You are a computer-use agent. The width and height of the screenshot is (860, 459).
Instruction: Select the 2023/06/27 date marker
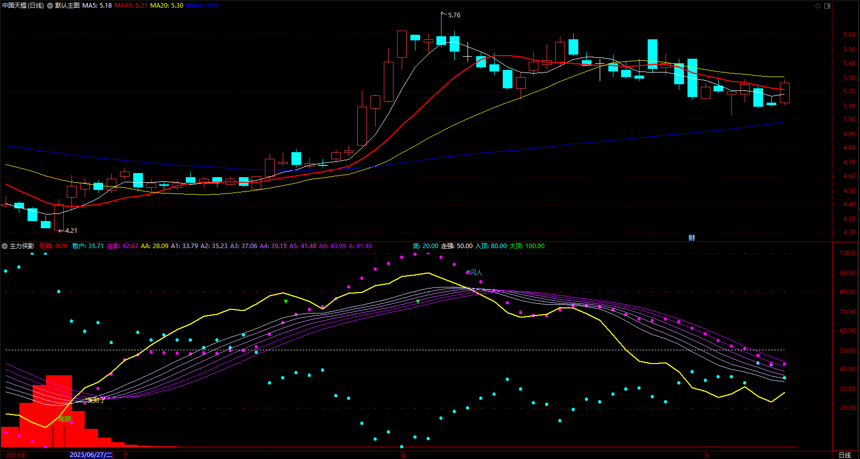[91, 455]
